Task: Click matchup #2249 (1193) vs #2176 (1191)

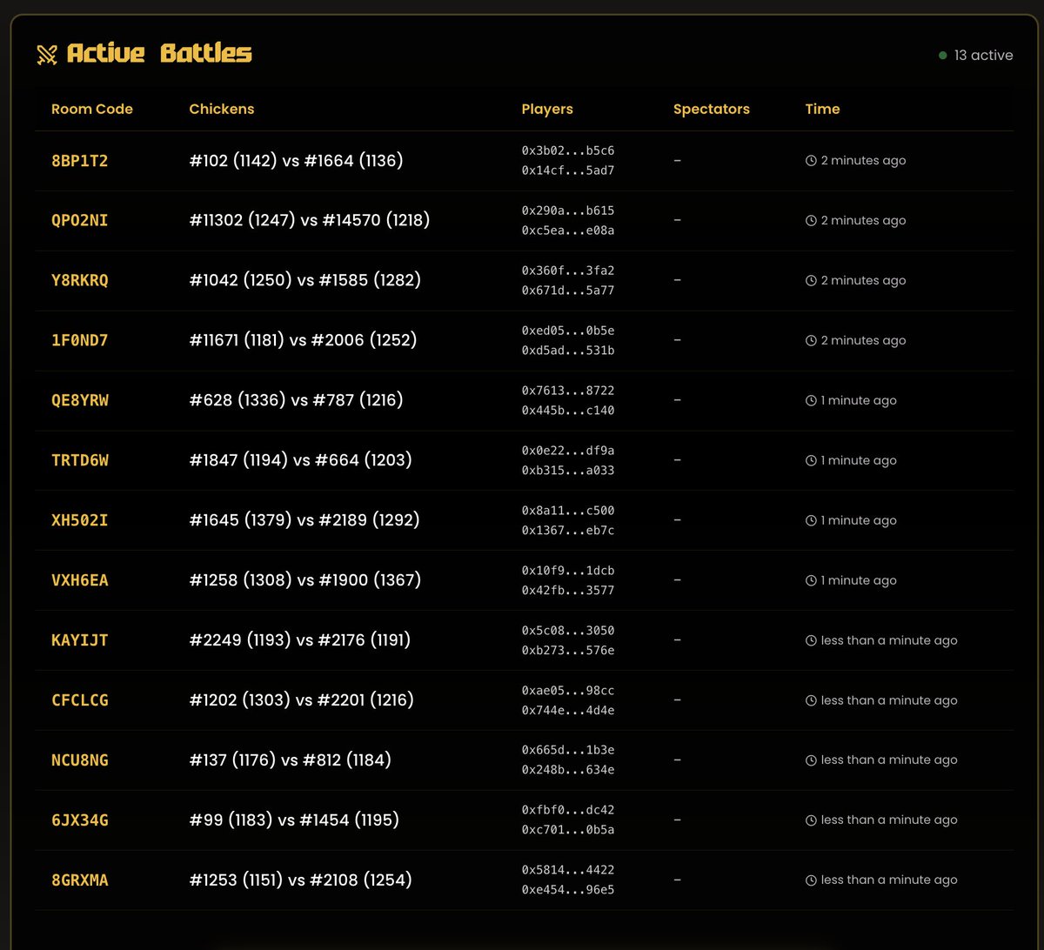Action: point(299,641)
